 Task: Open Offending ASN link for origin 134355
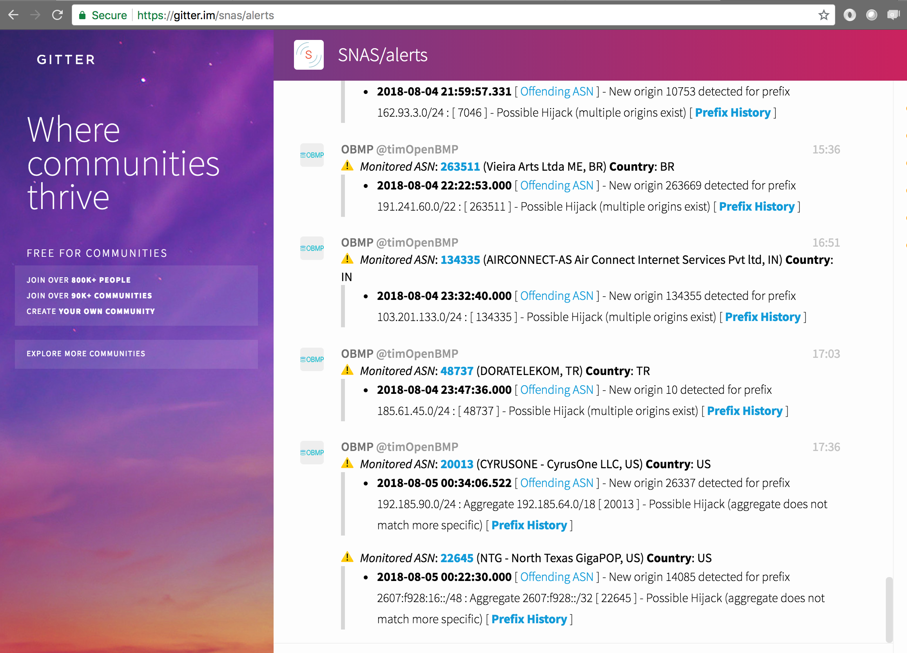pos(557,296)
